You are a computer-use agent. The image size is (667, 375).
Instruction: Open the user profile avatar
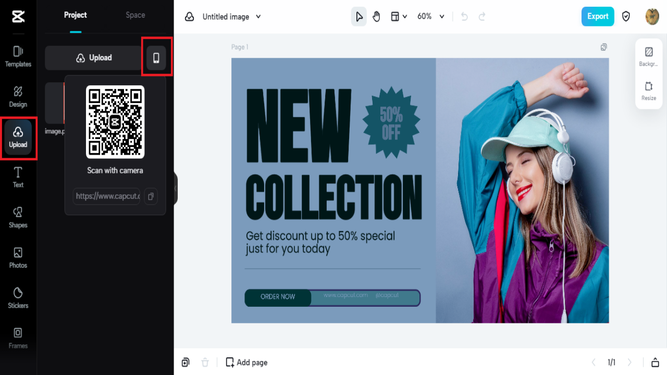coord(652,17)
